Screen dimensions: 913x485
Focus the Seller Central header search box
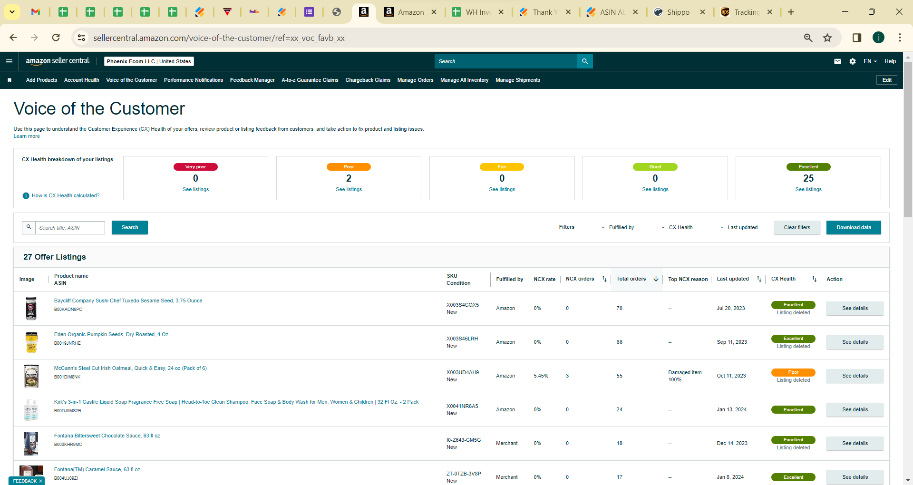point(505,61)
